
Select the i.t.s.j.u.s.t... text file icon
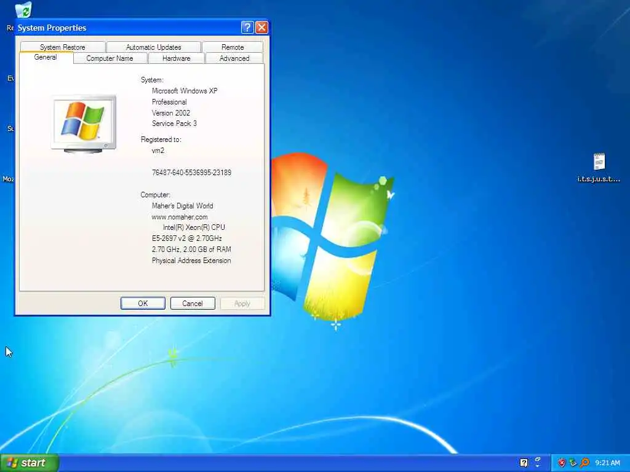(x=599, y=168)
